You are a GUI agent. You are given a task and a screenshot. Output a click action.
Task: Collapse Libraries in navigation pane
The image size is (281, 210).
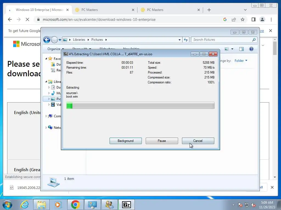46,81
